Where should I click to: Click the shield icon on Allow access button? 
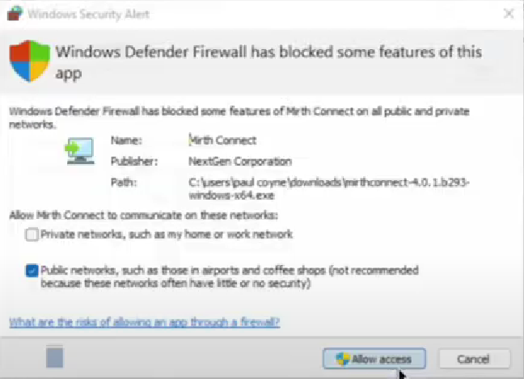pos(342,359)
